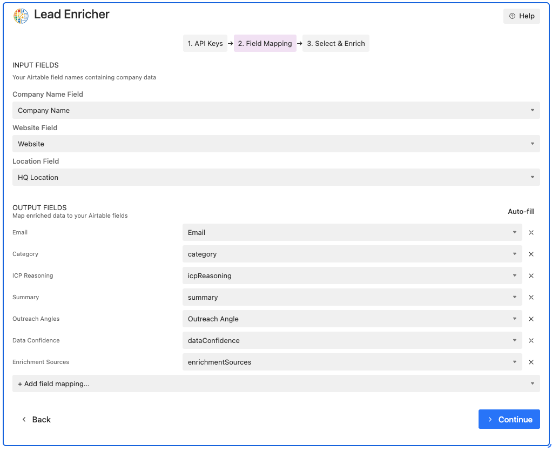Click Auto-fill above the output fields
This screenshot has height=451, width=552.
point(520,212)
